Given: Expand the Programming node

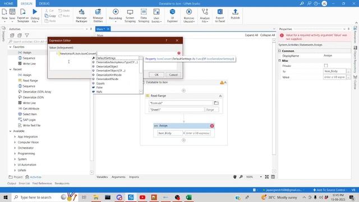Looking at the screenshot, I should [x=15, y=154].
